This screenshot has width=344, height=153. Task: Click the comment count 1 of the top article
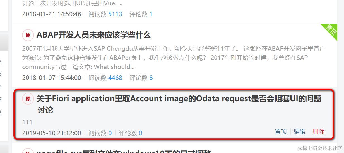(x=151, y=14)
